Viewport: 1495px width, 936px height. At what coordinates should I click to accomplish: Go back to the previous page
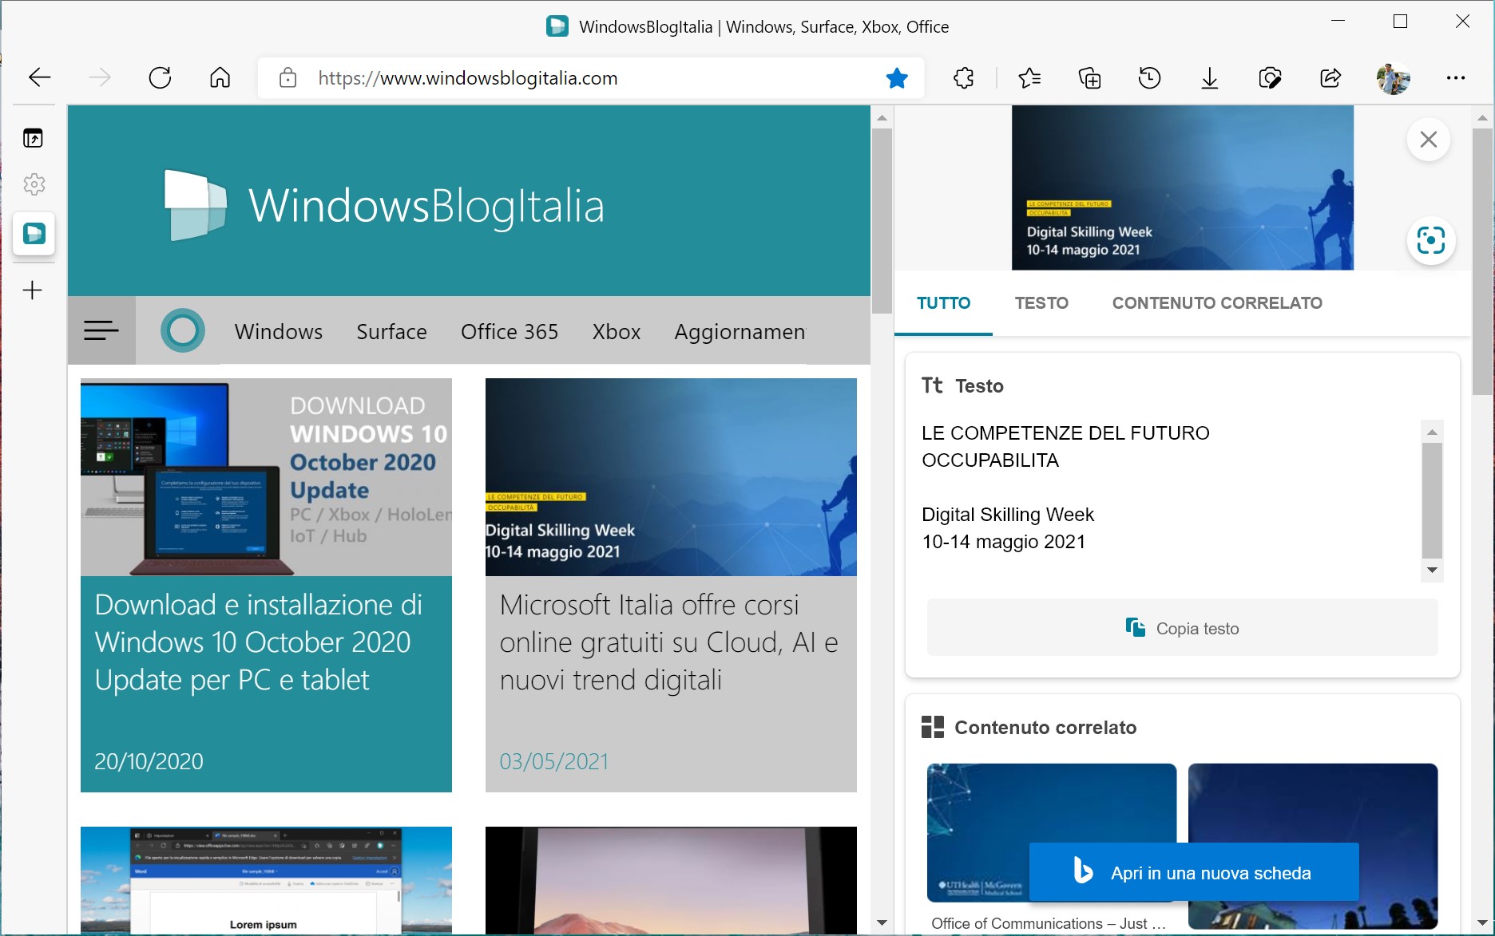tap(40, 77)
